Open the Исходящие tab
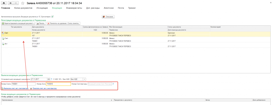 click(x=42, y=8)
